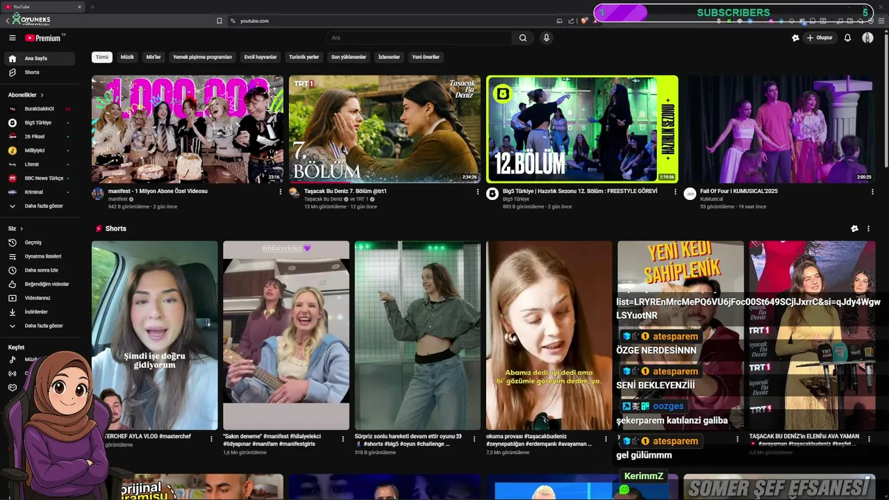
Task: Select the Tümü filter chip
Action: coord(102,57)
